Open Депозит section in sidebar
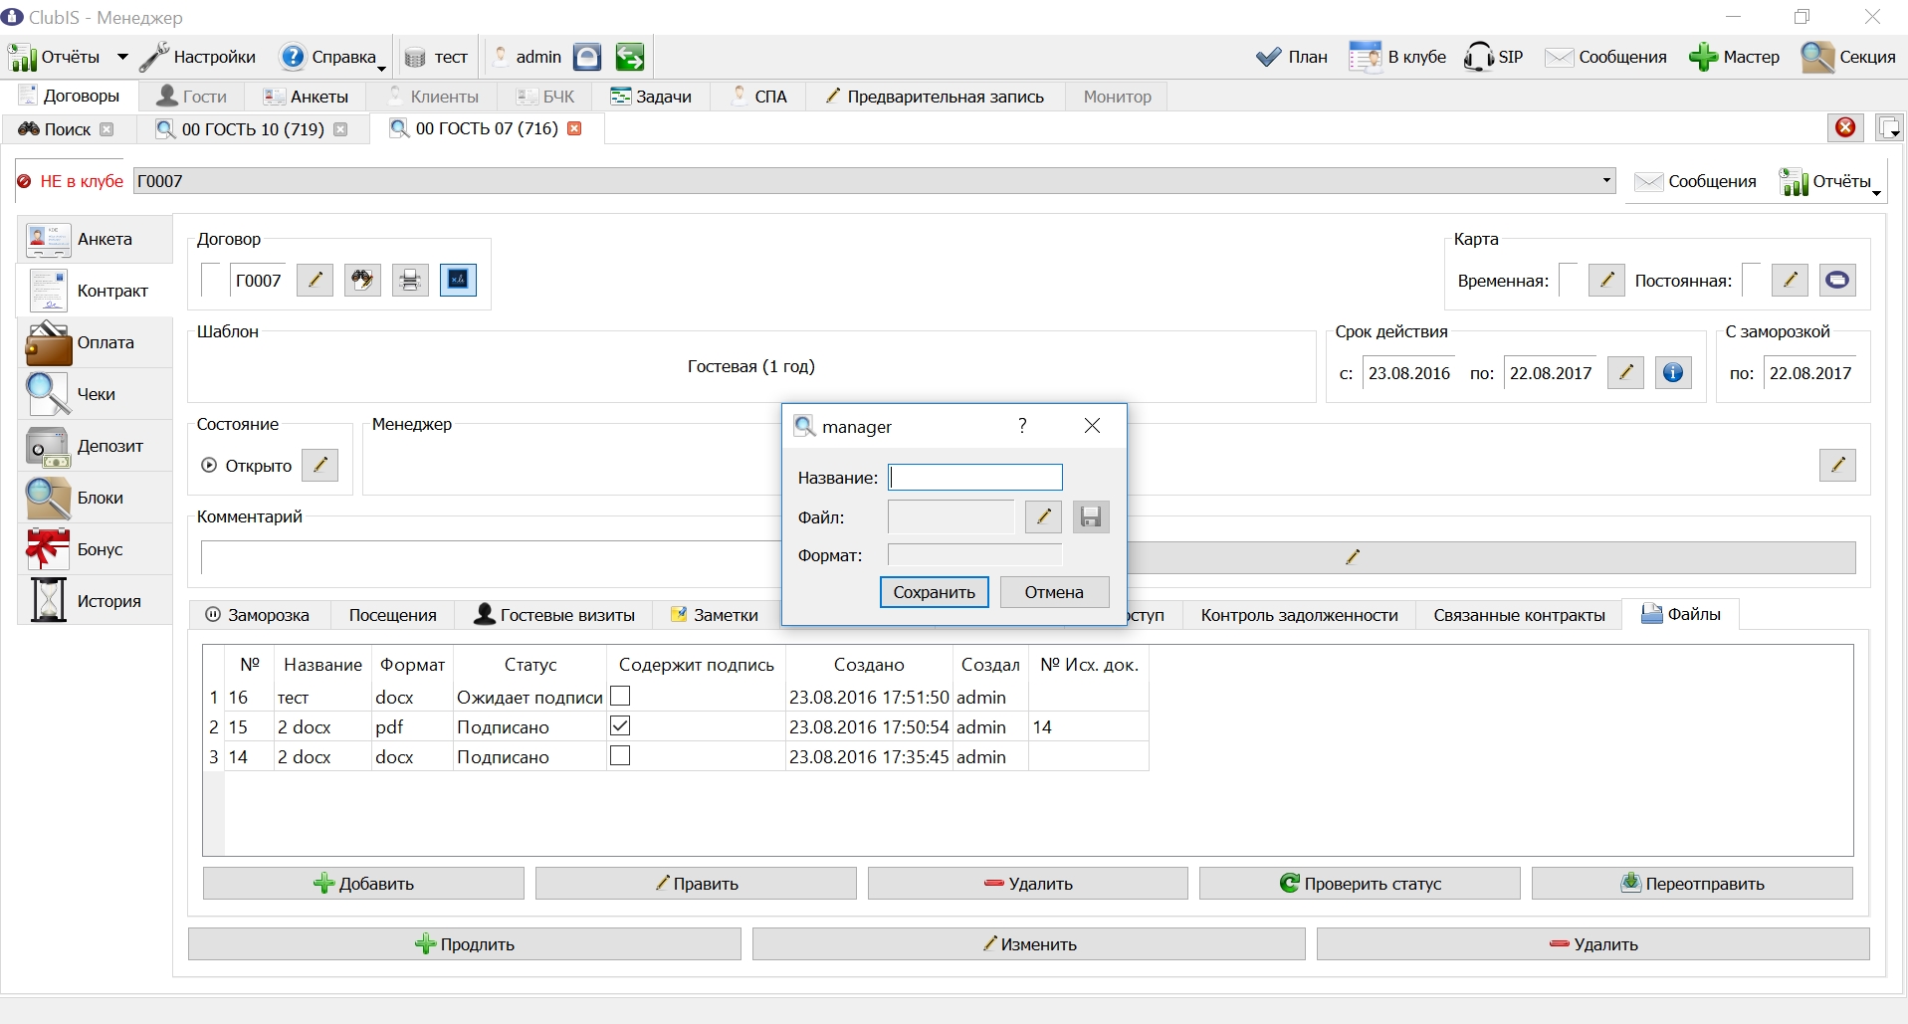The width and height of the screenshot is (1908, 1024). coord(95,446)
